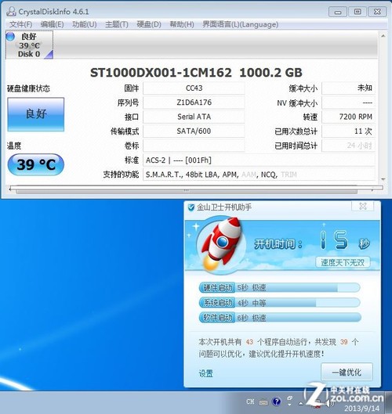
Task: Open the 硬盘(D) menu
Action: (149, 24)
